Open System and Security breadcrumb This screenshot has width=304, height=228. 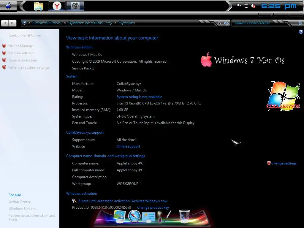90,23
